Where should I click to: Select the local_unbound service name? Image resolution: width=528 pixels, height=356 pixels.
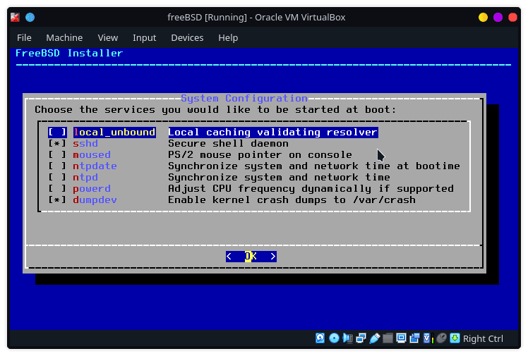point(114,132)
